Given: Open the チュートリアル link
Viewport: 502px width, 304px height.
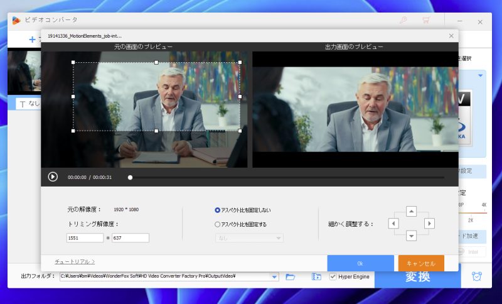Looking at the screenshot, I should (x=75, y=261).
